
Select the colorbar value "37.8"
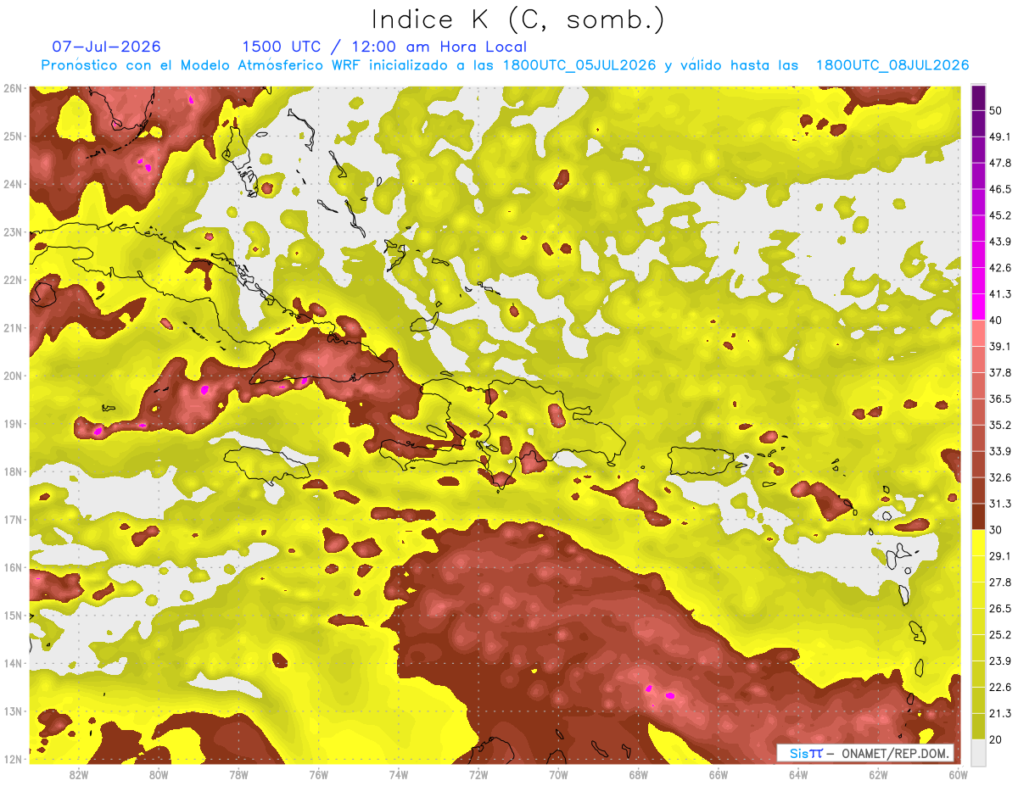999,372
